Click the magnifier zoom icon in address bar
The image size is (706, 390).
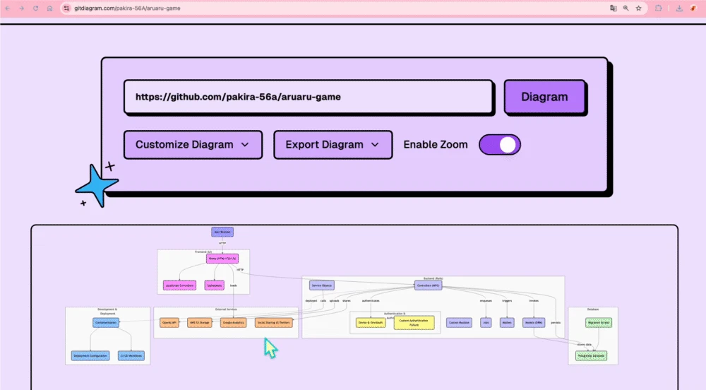click(x=626, y=8)
